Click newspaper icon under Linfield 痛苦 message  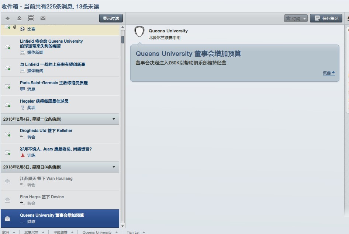pyautogui.click(x=23, y=53)
